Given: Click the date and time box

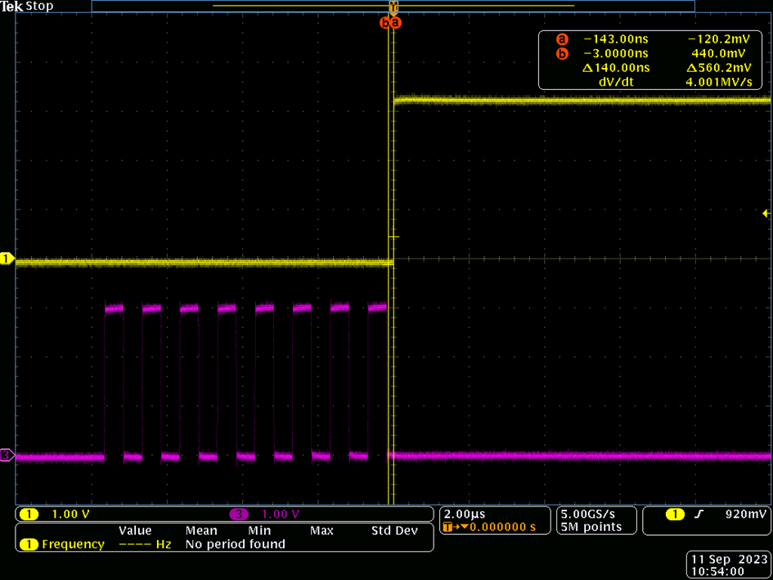Looking at the screenshot, I should point(730,564).
